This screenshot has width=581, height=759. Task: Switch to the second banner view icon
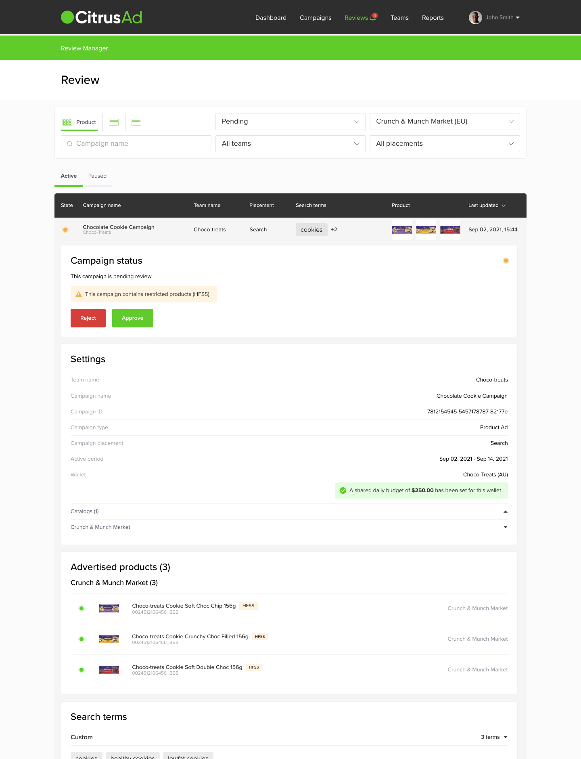coord(114,122)
